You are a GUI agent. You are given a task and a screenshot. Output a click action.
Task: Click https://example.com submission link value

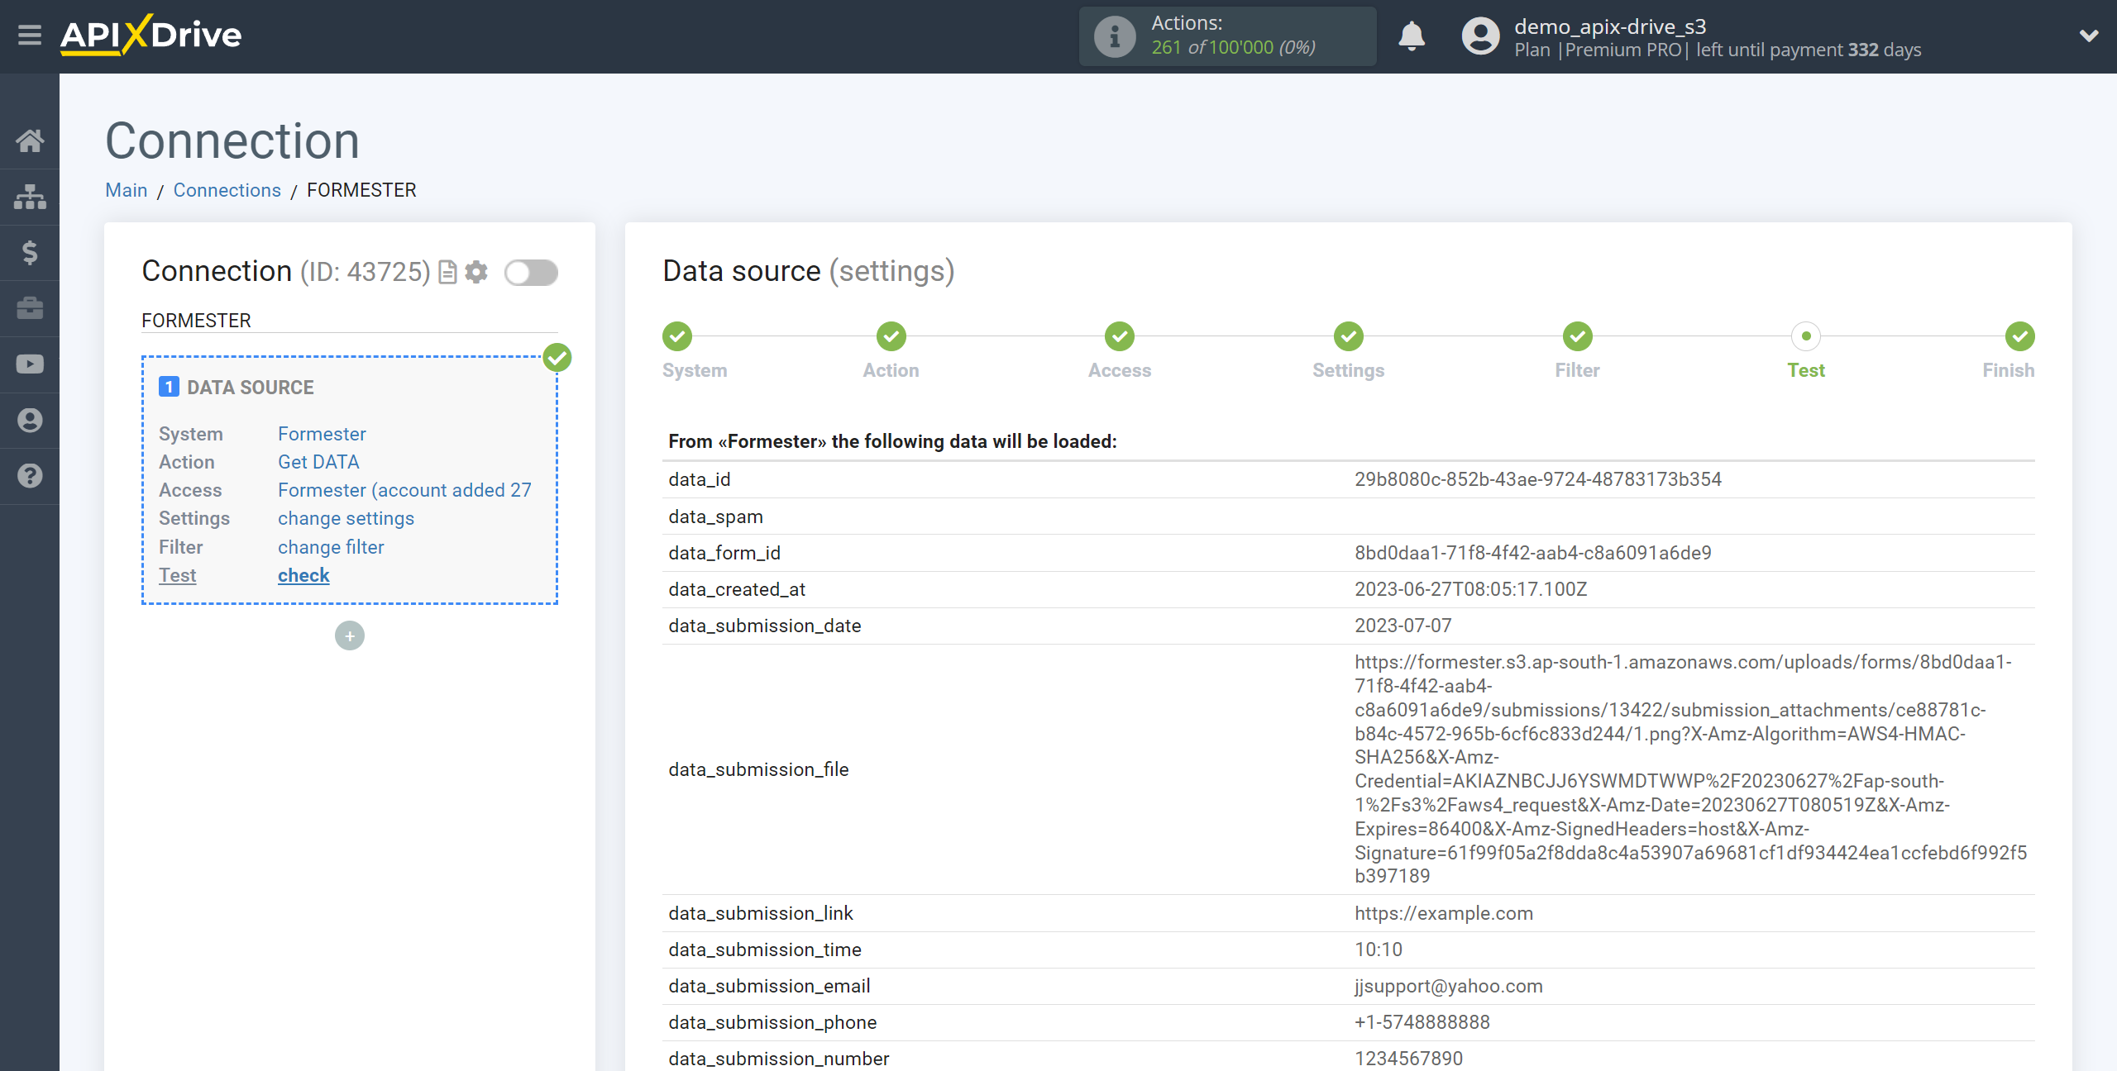(1444, 913)
